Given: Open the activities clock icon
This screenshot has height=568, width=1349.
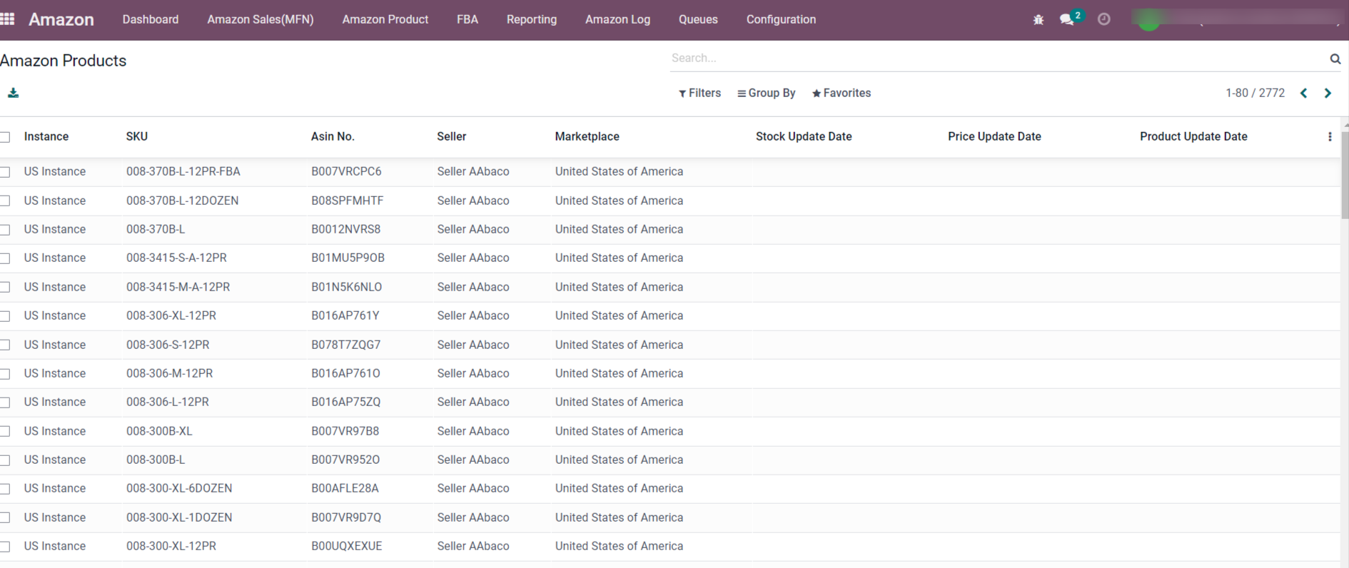Looking at the screenshot, I should point(1103,19).
